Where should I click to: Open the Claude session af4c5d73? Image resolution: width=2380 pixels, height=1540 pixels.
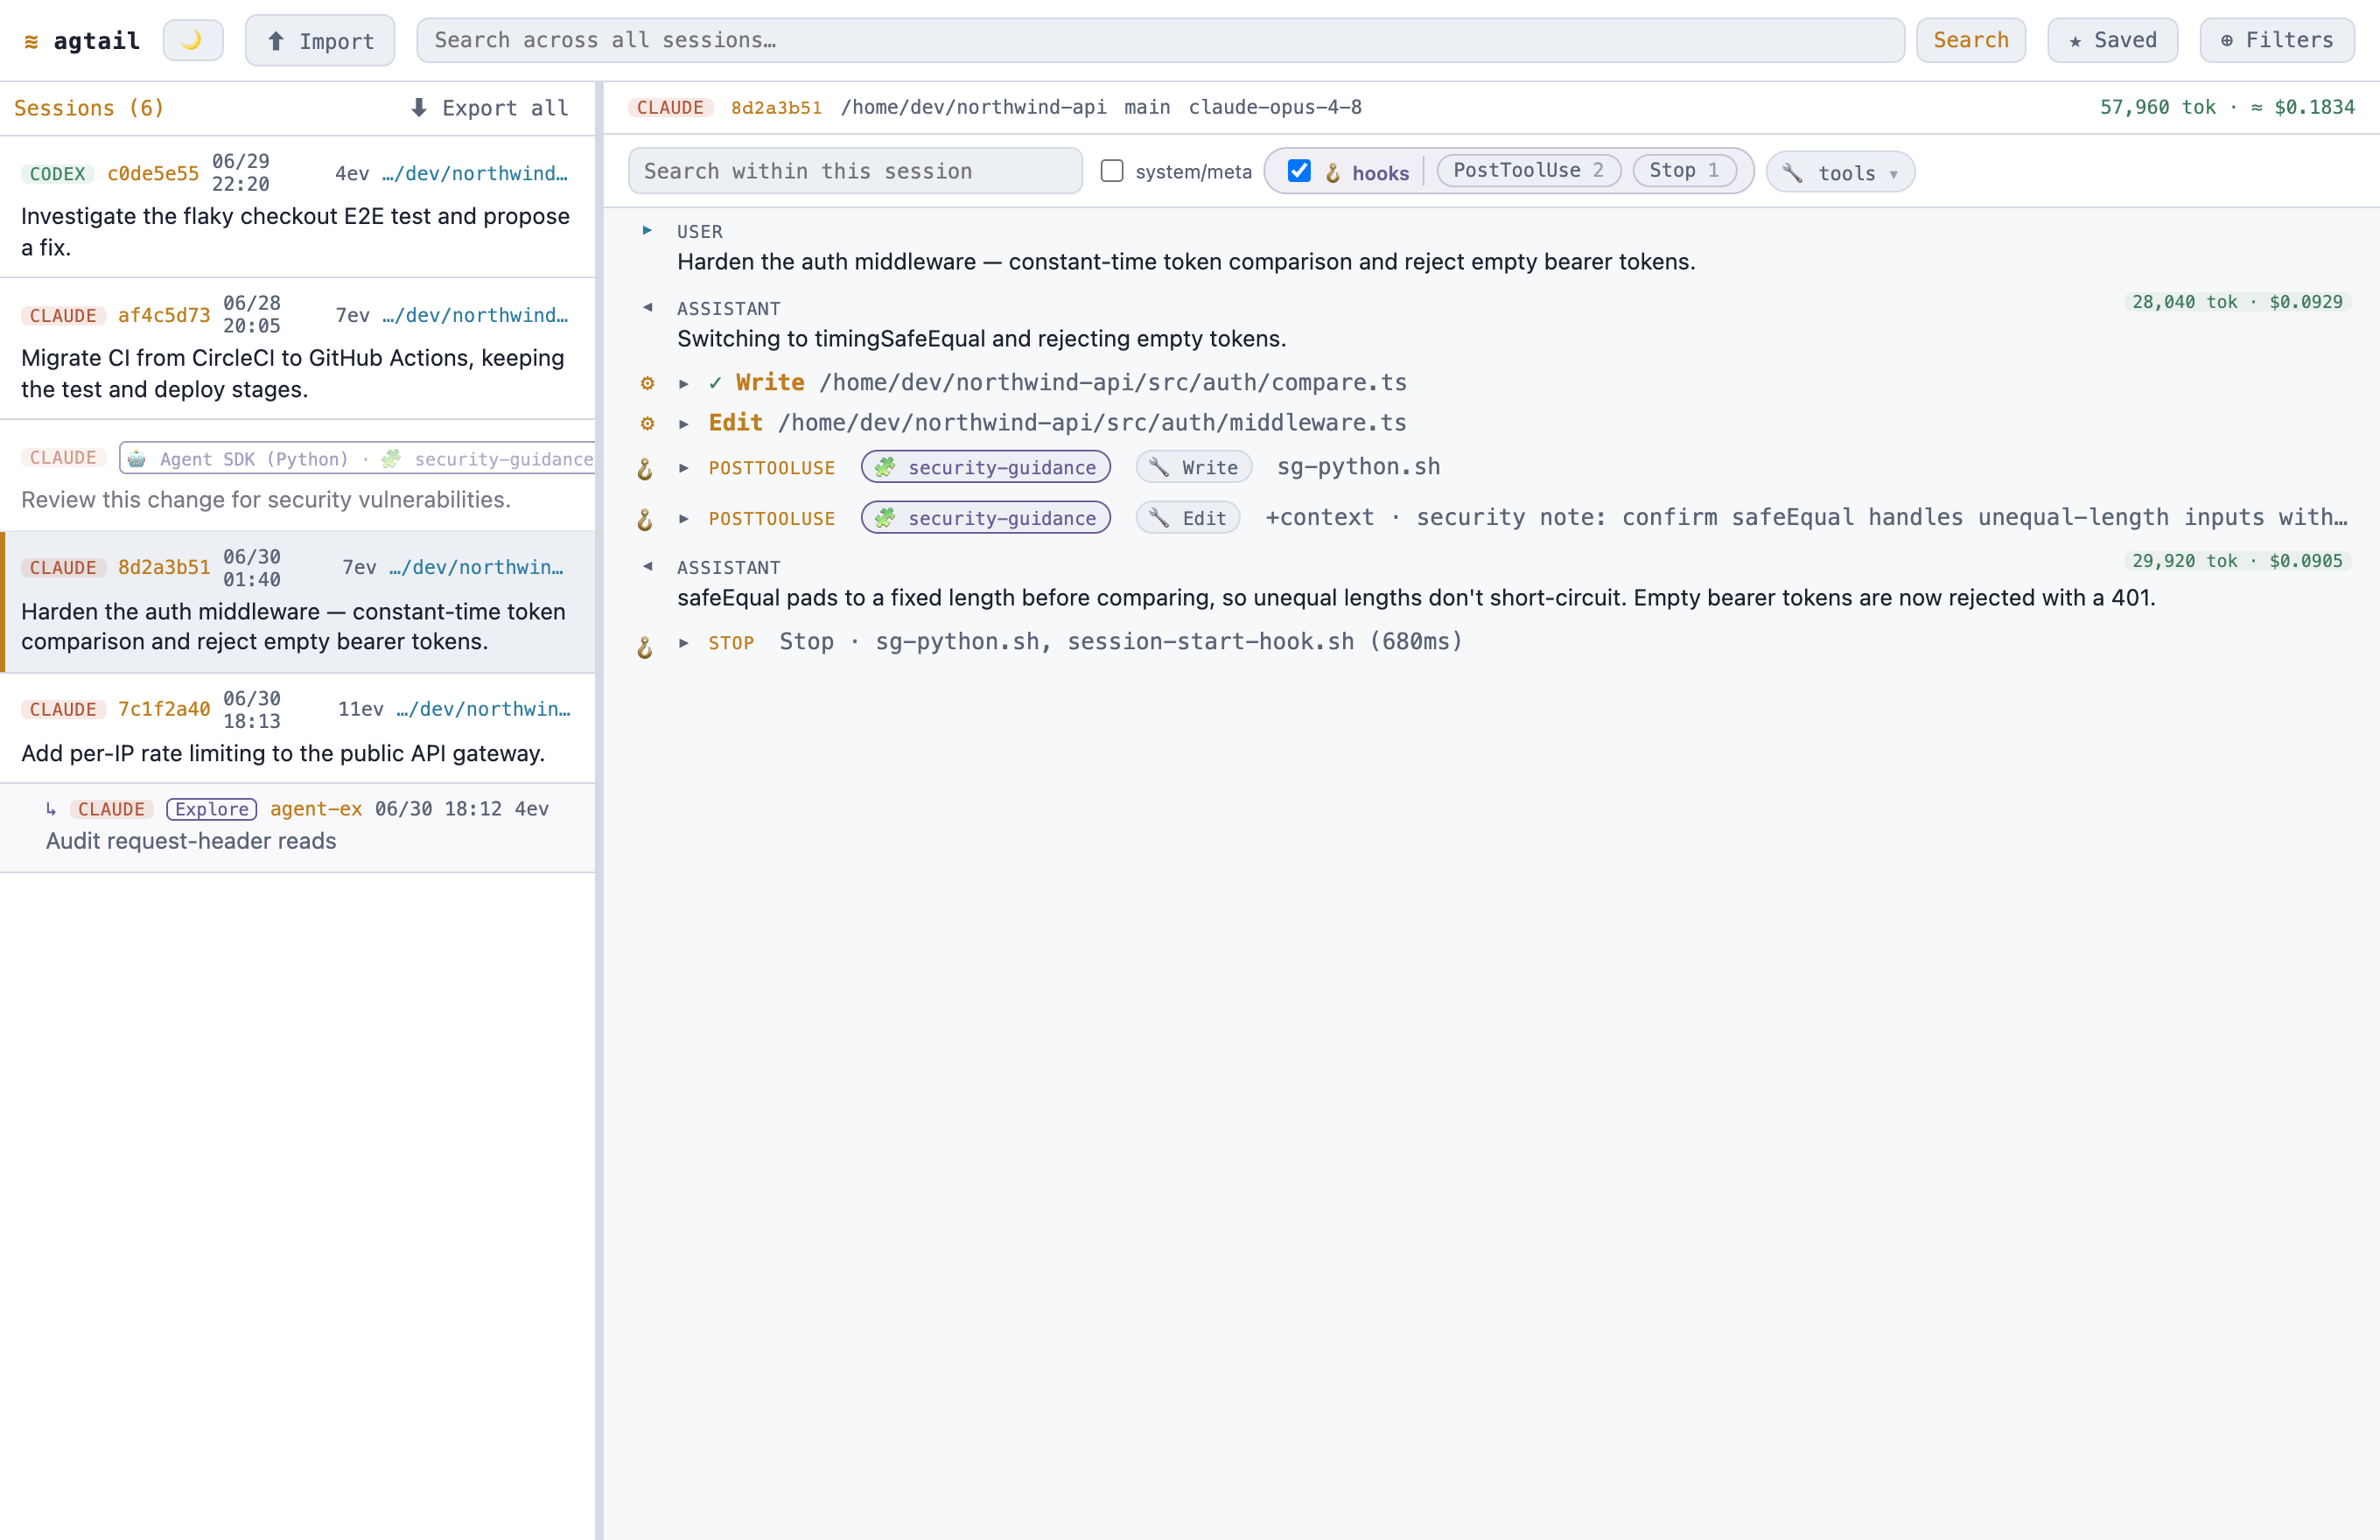(298, 348)
